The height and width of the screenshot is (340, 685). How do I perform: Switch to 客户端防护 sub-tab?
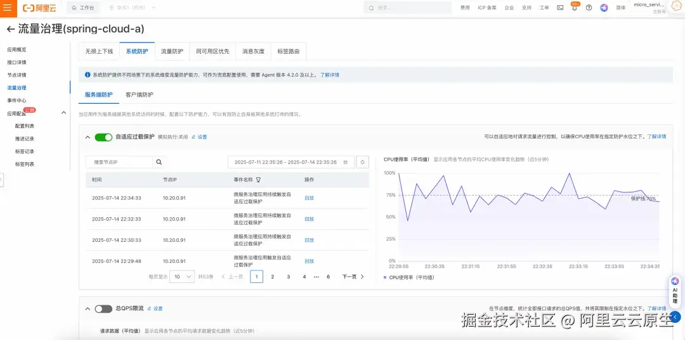pyautogui.click(x=140, y=94)
